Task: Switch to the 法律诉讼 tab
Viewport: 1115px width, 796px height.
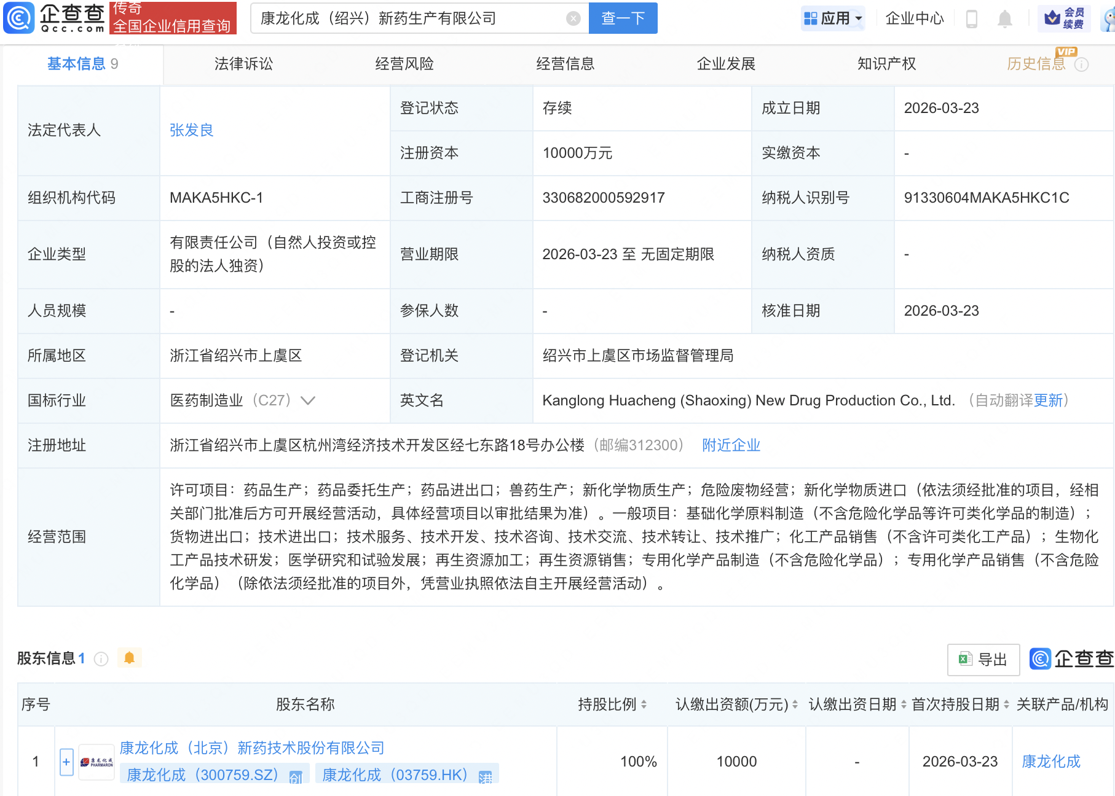Action: 243,63
